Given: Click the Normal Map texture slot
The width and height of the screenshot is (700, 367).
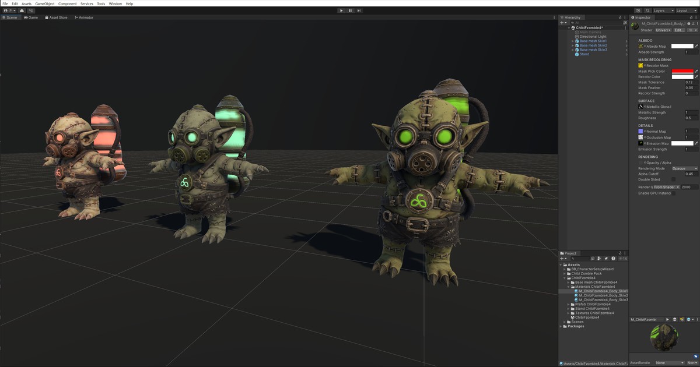Looking at the screenshot, I should (640, 132).
